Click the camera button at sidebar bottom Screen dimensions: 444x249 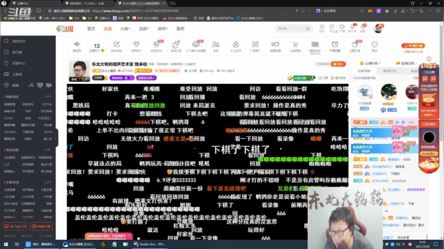coord(41,226)
